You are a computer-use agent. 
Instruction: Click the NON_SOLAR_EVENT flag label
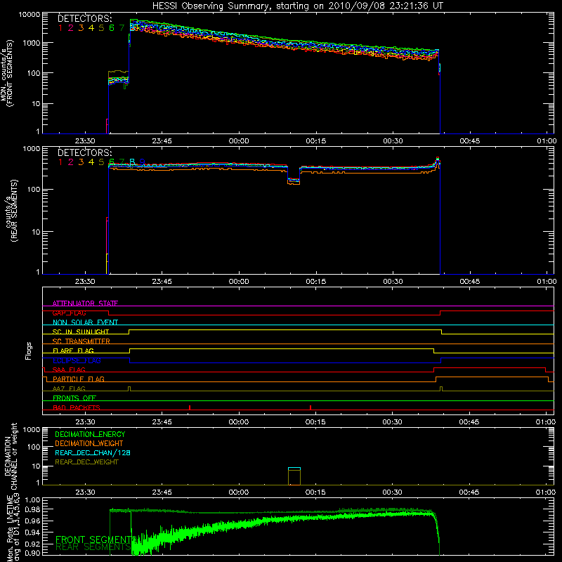pyautogui.click(x=85, y=322)
